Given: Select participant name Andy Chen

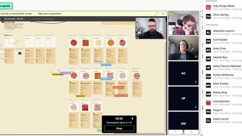Looking at the screenshot, I should pyautogui.click(x=220, y=48).
